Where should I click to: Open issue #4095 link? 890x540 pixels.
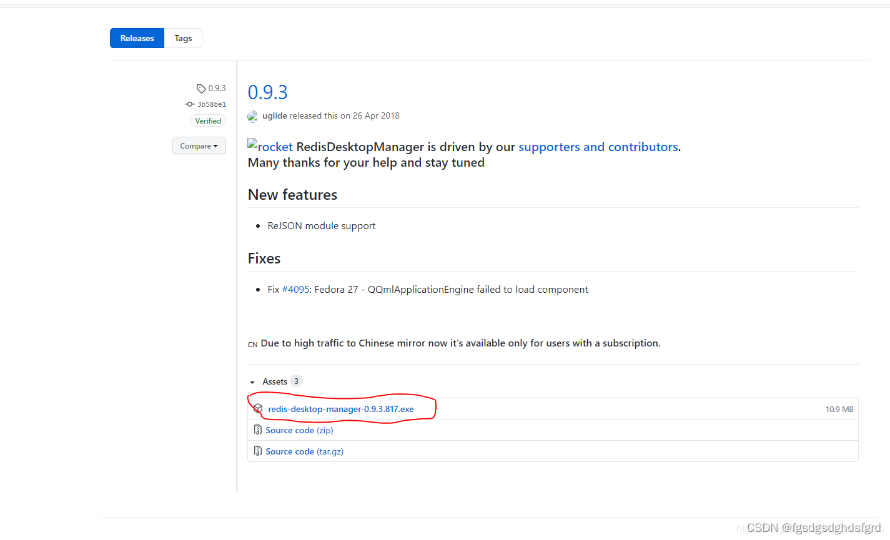point(295,290)
